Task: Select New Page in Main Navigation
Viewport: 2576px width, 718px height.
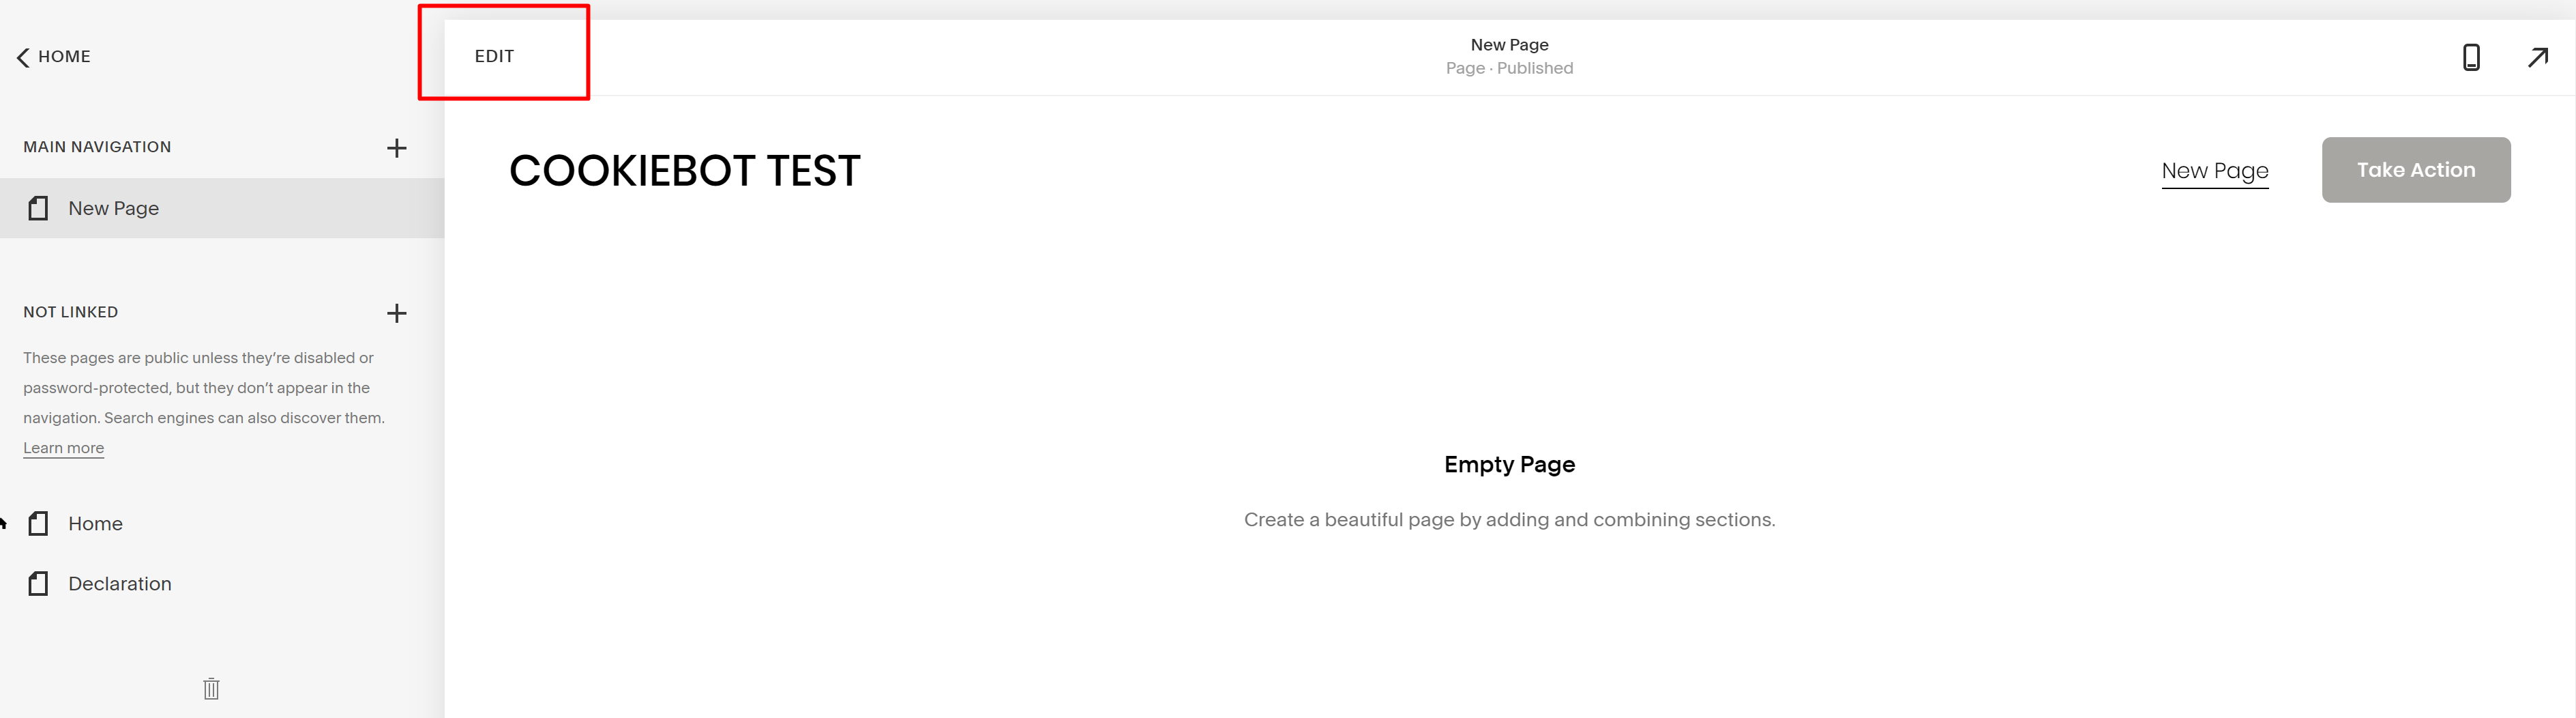Action: [x=222, y=208]
